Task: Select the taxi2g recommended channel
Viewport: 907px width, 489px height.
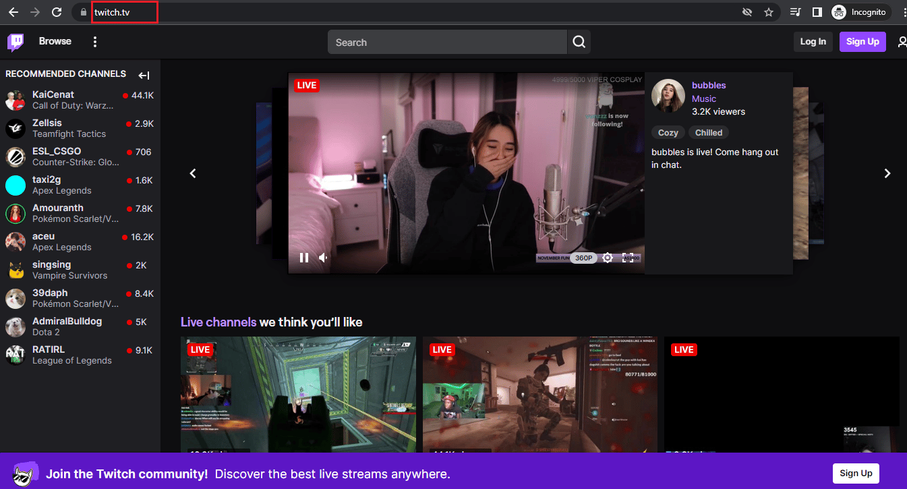Action: (80, 185)
